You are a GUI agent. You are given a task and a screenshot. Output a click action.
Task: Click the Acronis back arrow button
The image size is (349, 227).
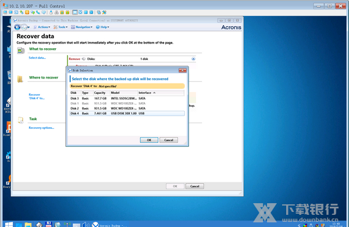tap(17, 27)
